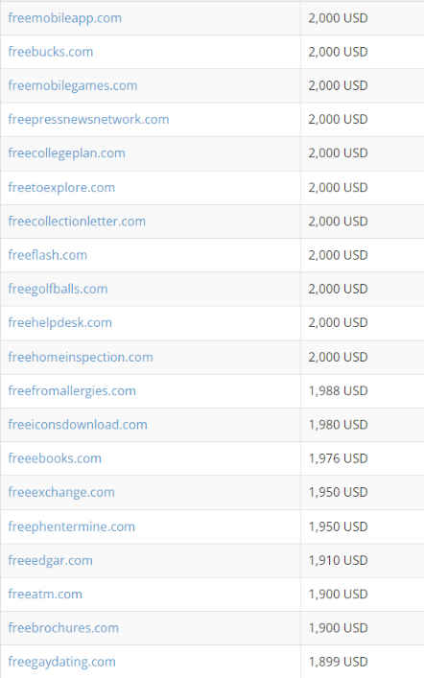The height and width of the screenshot is (678, 424).
Task: Open the freecollectionletter.com link
Action: (x=77, y=222)
